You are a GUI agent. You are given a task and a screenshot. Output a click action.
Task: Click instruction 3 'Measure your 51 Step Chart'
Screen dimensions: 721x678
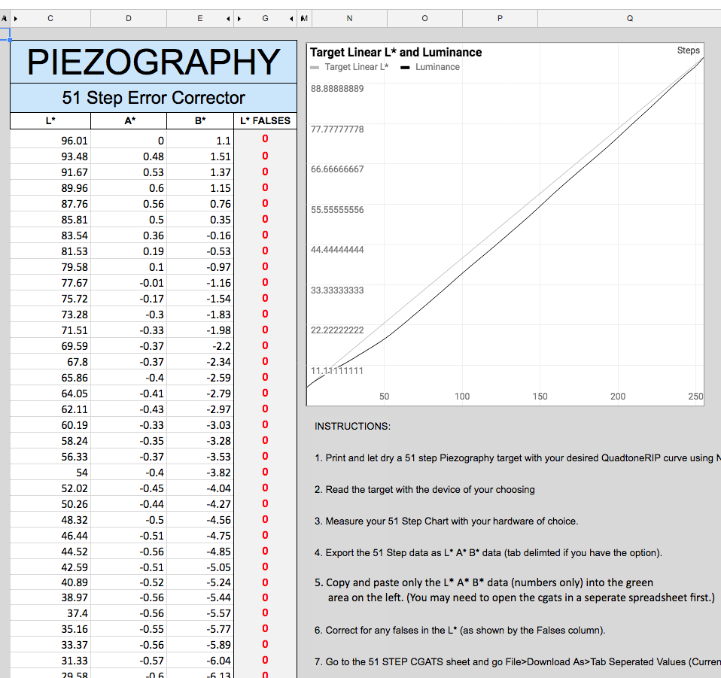446,521
